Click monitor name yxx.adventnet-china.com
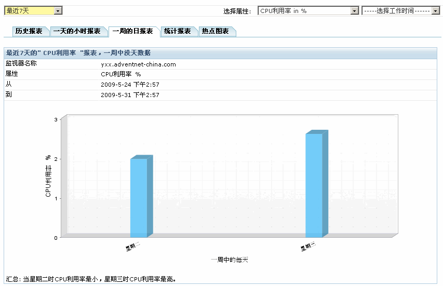Image resolution: width=443 pixels, height=286 pixels. tap(138, 64)
